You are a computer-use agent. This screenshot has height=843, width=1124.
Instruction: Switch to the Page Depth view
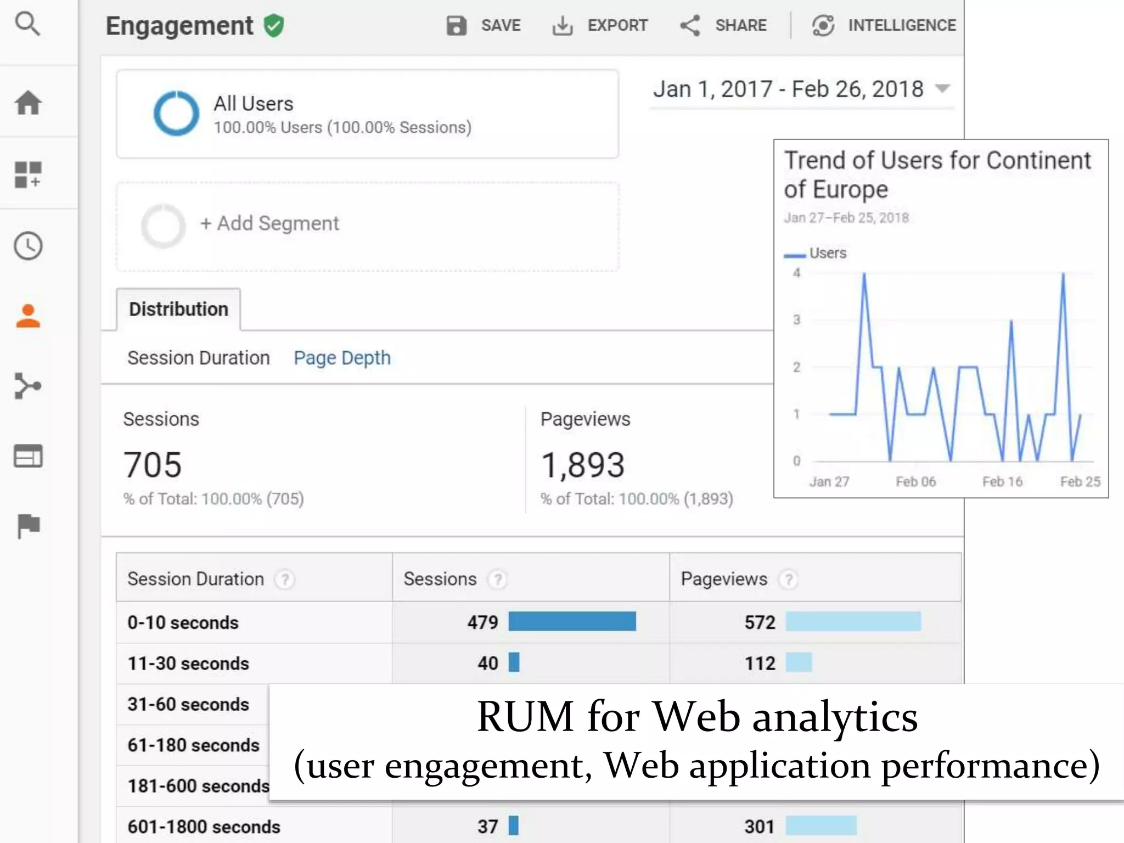[x=342, y=358]
